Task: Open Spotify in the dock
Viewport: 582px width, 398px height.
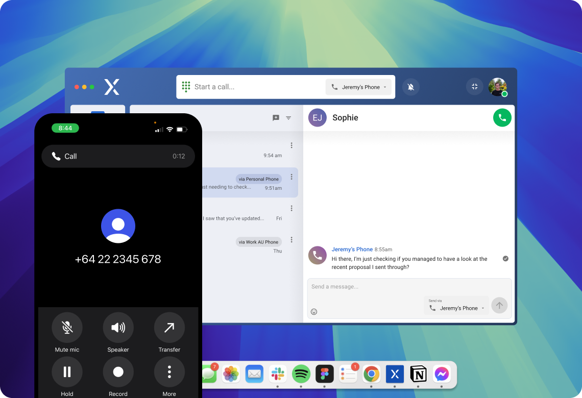Action: 301,374
